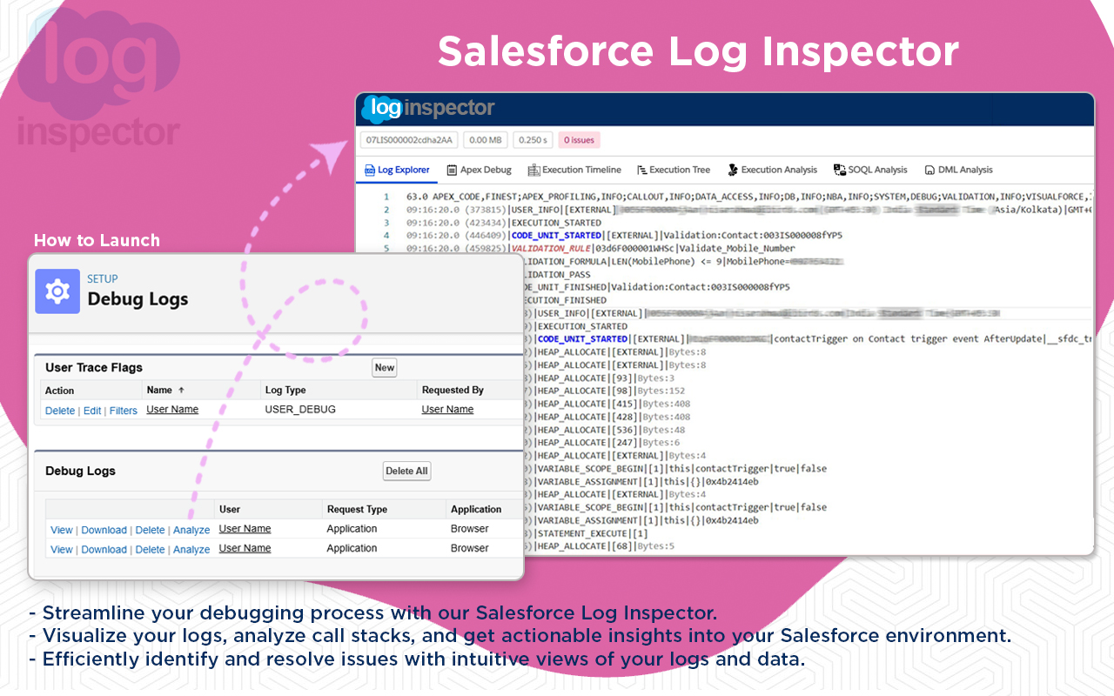Click the SOQL Analysis database icon

[840, 170]
